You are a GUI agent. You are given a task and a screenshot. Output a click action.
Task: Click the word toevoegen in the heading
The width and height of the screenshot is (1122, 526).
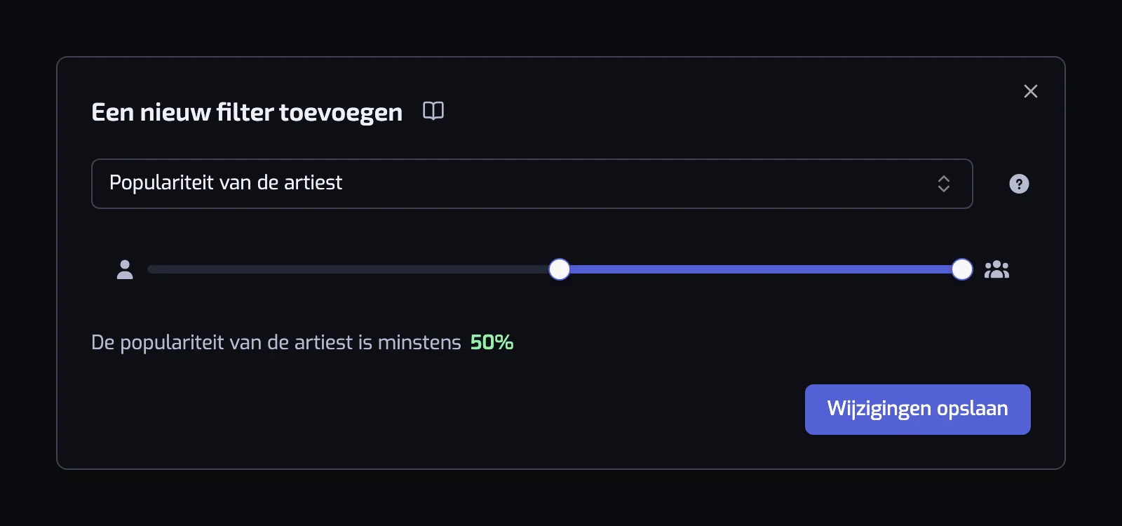[341, 113]
